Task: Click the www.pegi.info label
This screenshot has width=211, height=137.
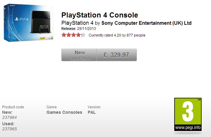Action: point(188,128)
